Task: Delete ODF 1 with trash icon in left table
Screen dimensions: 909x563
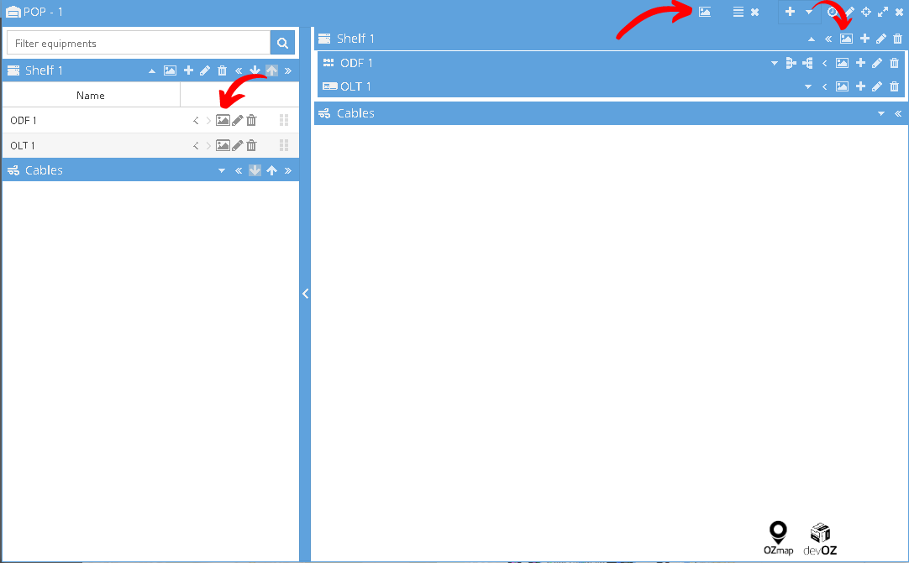Action: coord(251,120)
